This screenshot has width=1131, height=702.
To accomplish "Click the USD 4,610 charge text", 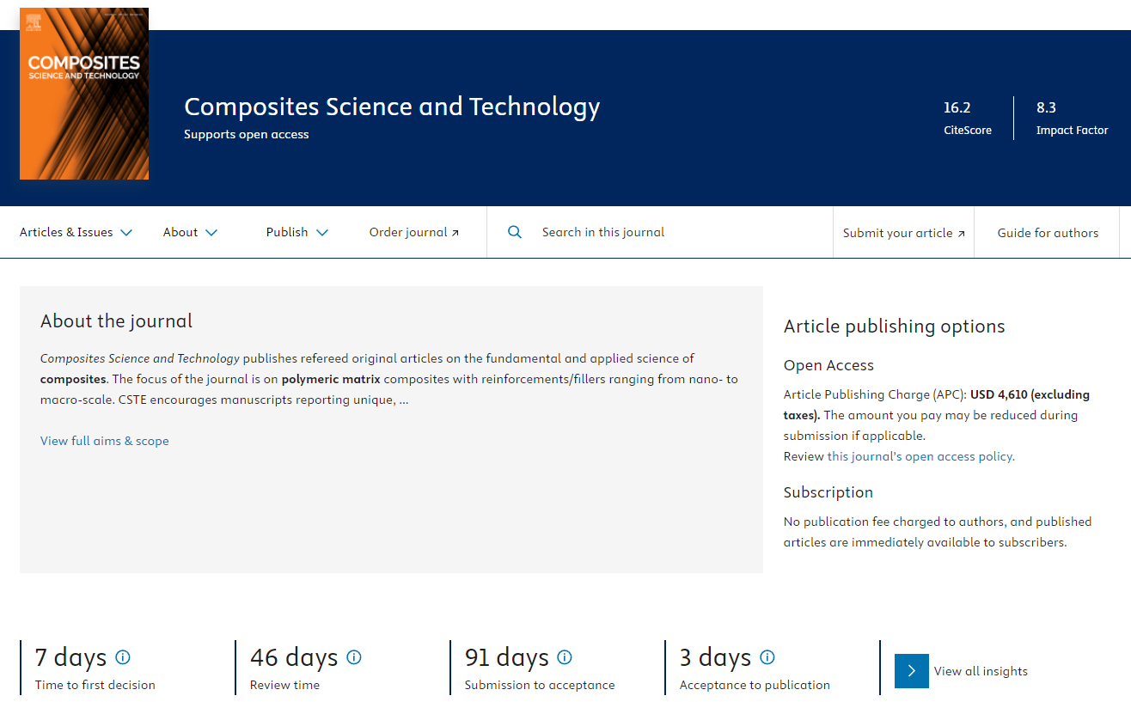I will tap(998, 394).
